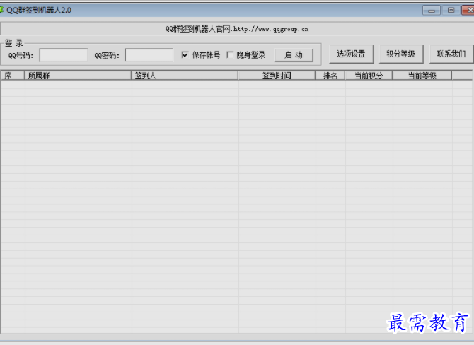The width and height of the screenshot is (474, 345).
Task: Uncheck the 保存帐号 checkbox
Action: tap(185, 54)
